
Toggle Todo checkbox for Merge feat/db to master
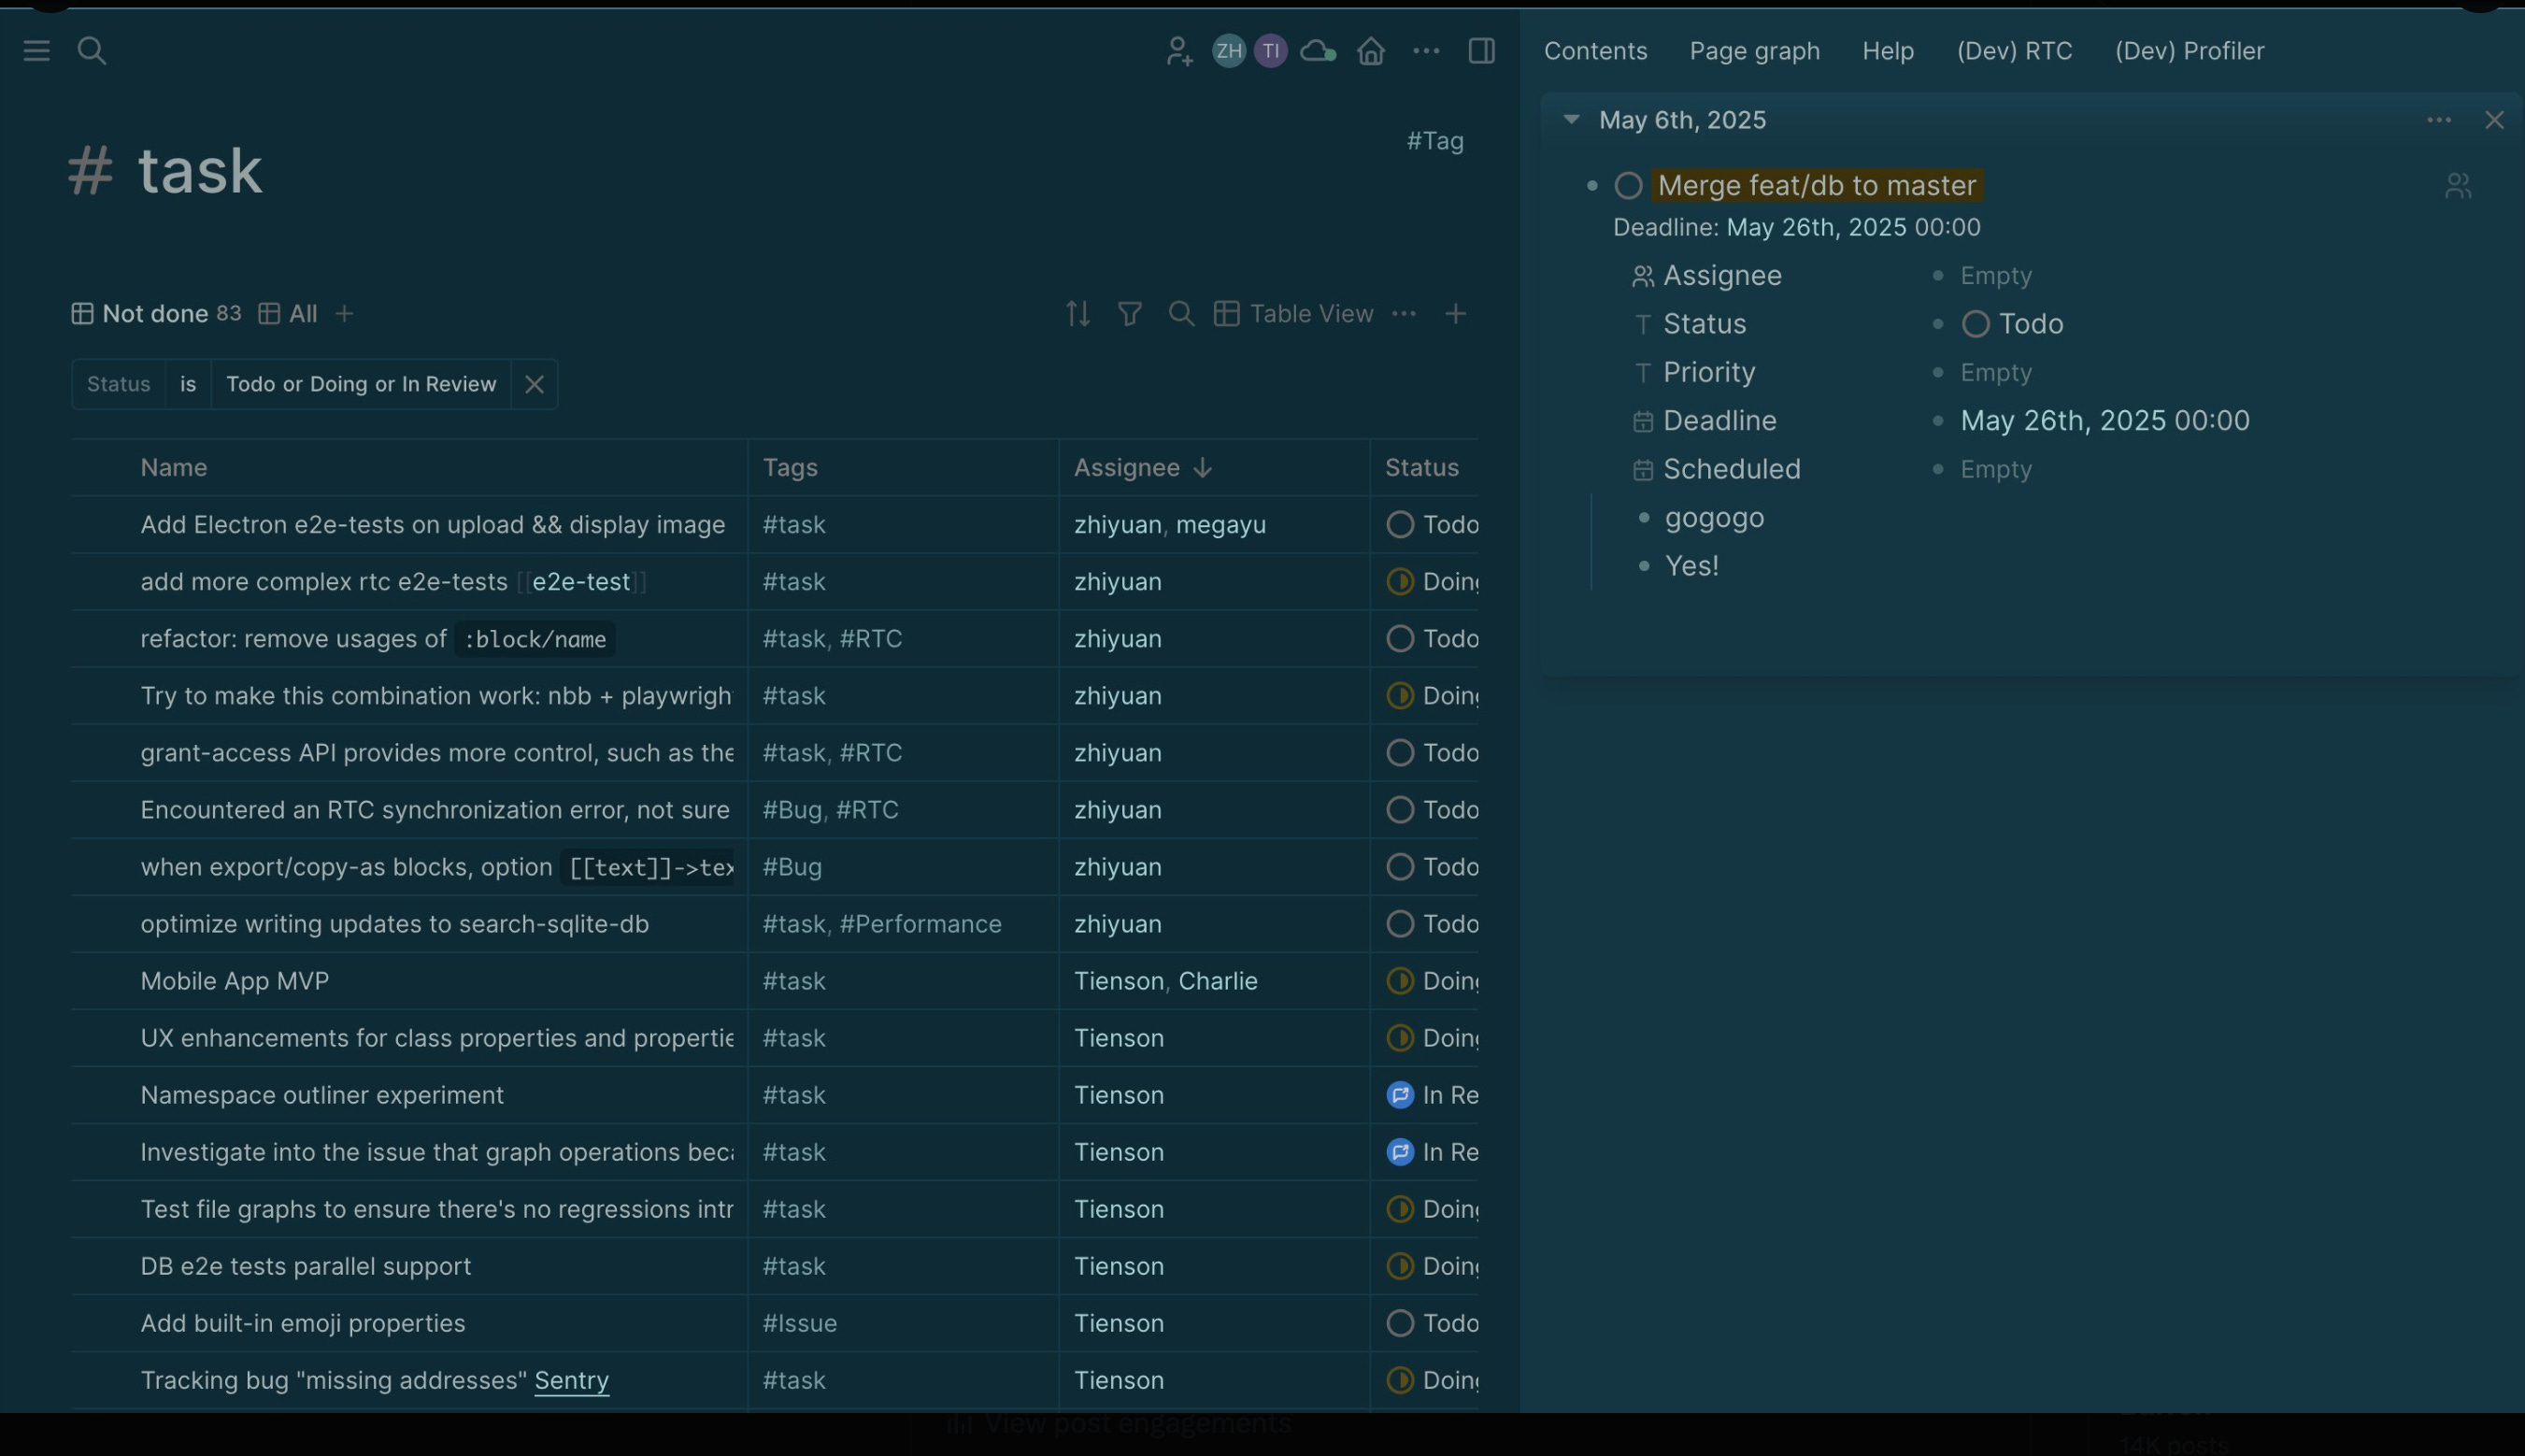pyautogui.click(x=1628, y=186)
